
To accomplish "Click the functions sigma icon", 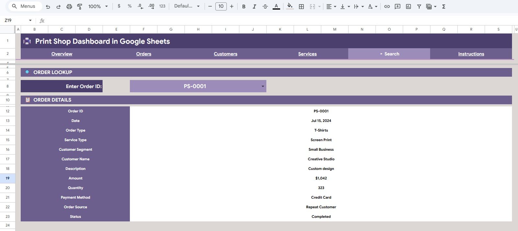I will pyautogui.click(x=444, y=6).
